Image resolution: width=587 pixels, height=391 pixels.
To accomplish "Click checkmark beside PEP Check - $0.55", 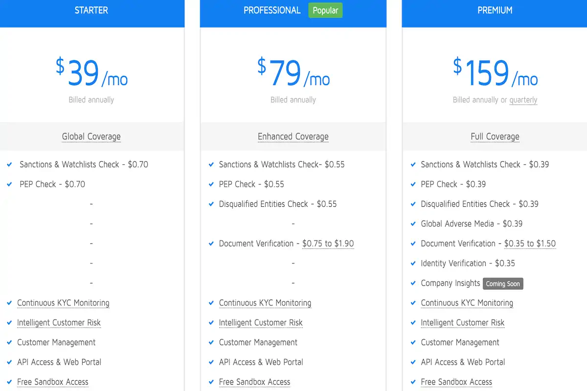I will tap(211, 184).
